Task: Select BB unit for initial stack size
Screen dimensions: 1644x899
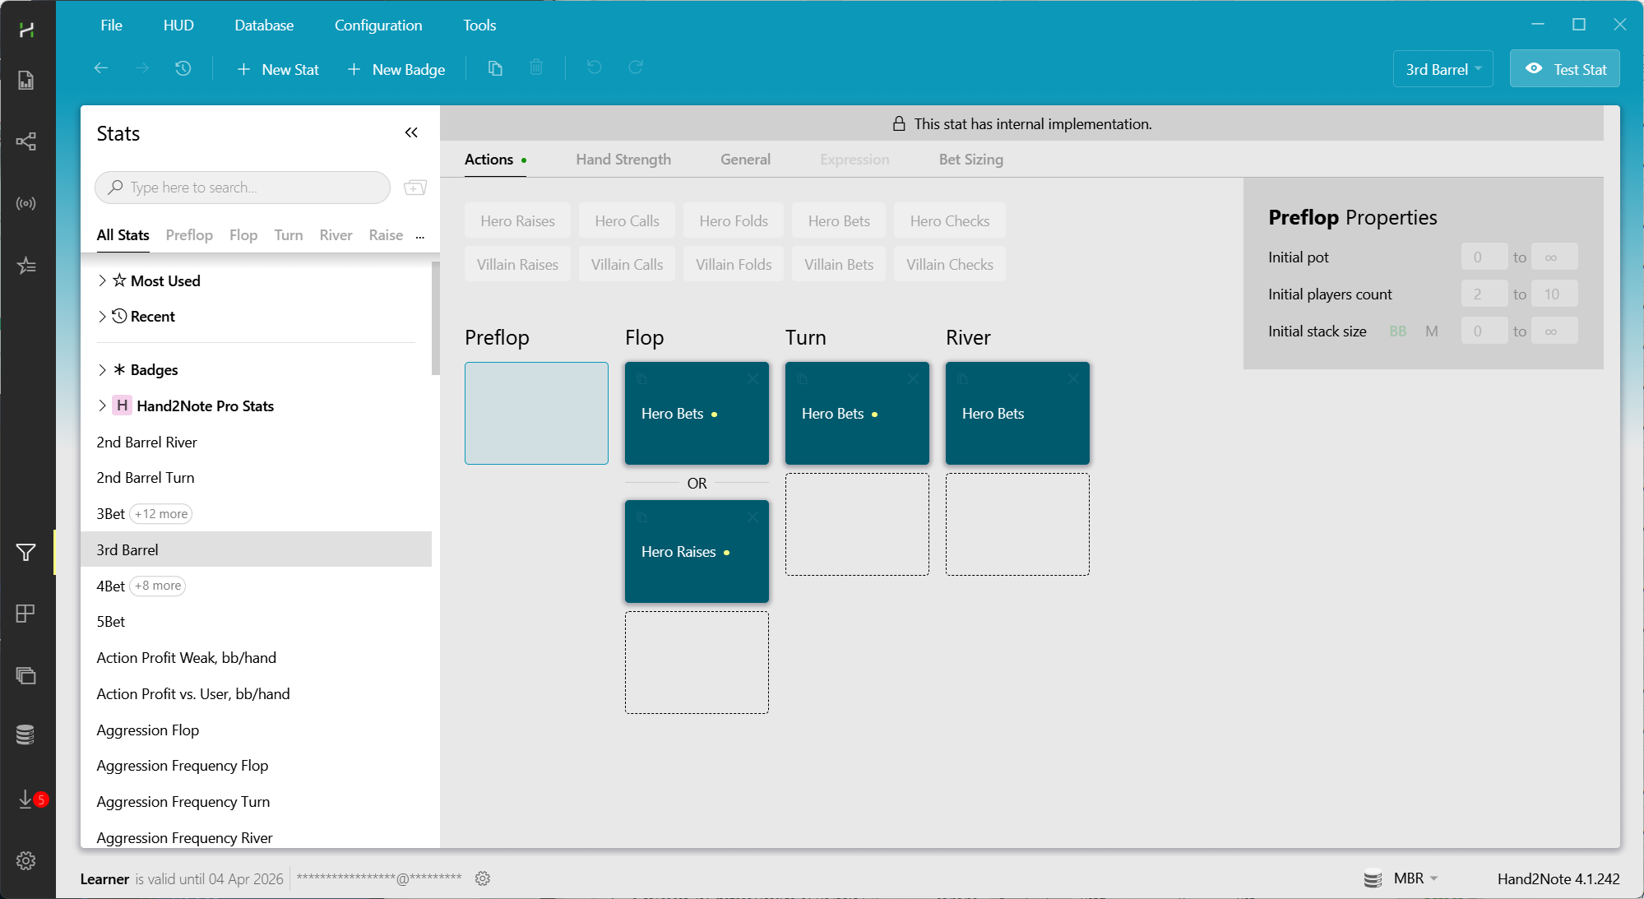Action: click(x=1397, y=331)
